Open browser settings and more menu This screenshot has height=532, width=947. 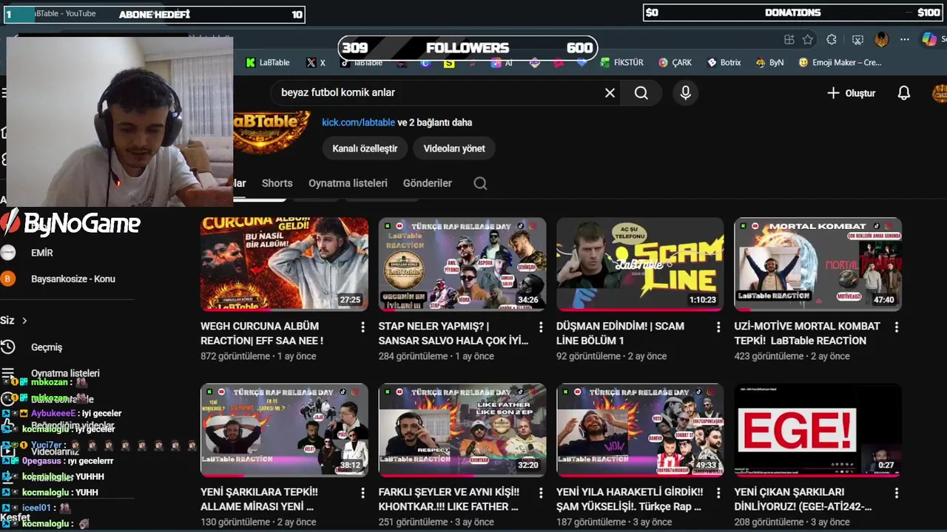coord(906,40)
